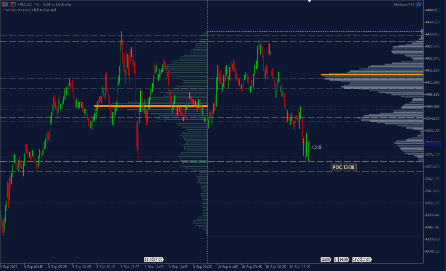Select the blue dotted high level line
The height and width of the screenshot is (271, 446).
click(315, 31)
